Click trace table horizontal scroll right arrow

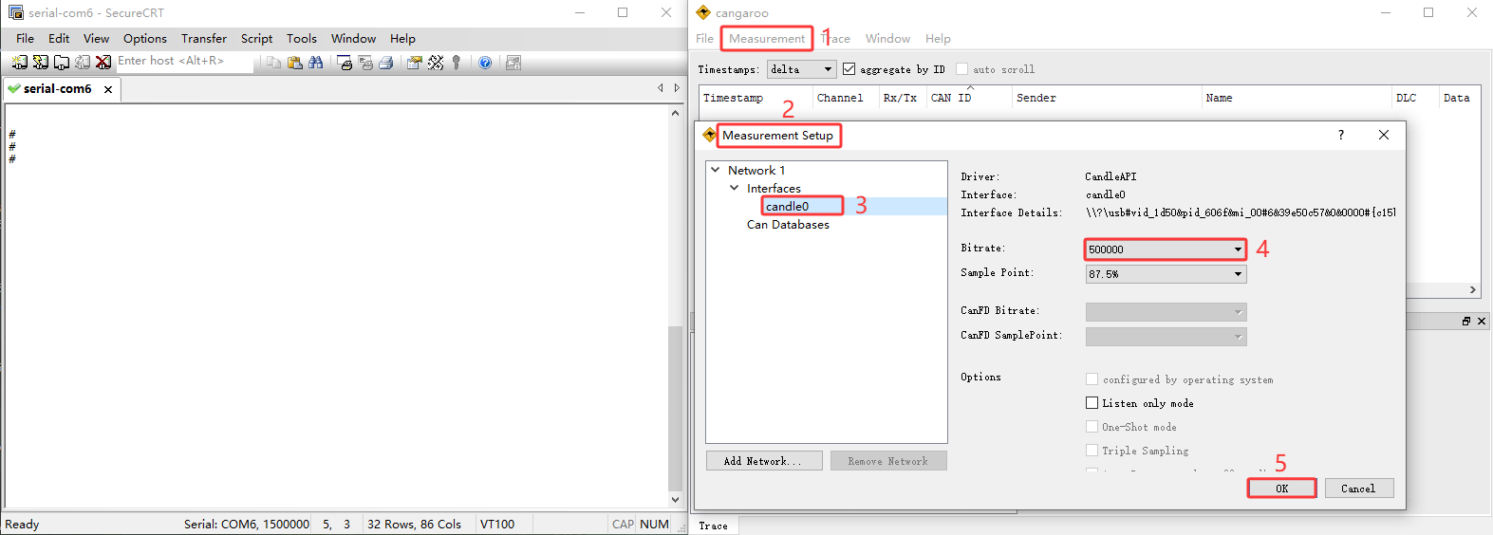[1473, 290]
